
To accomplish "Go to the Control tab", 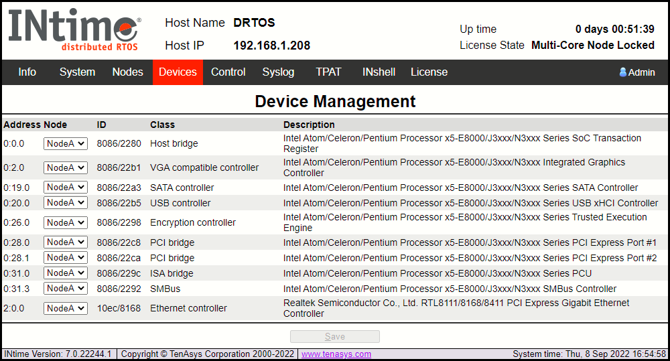I will [x=228, y=72].
